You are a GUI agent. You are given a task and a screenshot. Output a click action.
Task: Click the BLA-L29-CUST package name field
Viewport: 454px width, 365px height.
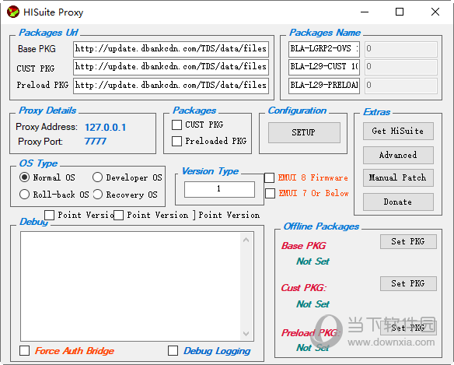[x=324, y=67]
